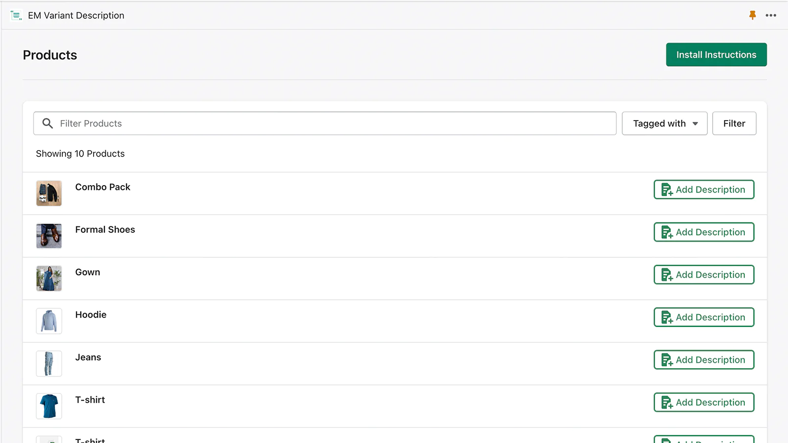Click the Gown product thumbnail
Image resolution: width=788 pixels, height=443 pixels.
click(49, 278)
